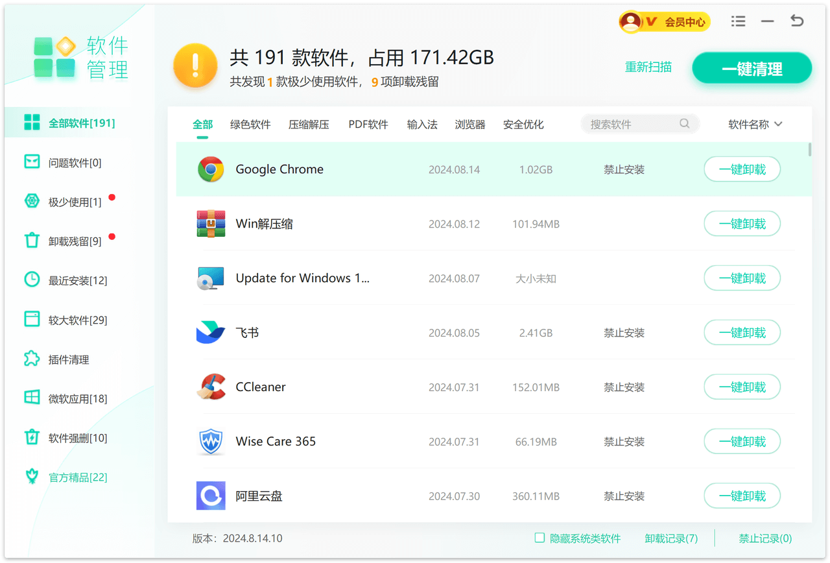Click the CCleaner app icon
Image resolution: width=830 pixels, height=563 pixels.
click(x=211, y=387)
